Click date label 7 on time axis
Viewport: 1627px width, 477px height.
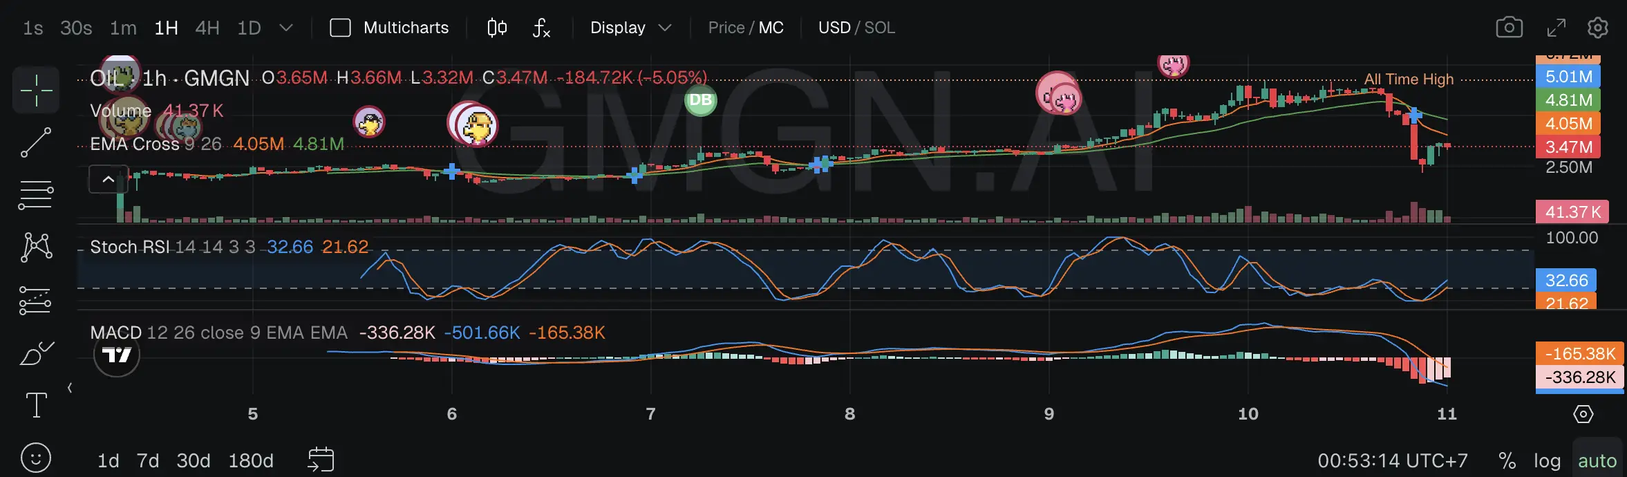[650, 413]
